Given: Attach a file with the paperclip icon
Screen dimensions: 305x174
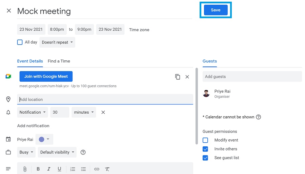Looking at the screenshot, I should tap(25, 169).
